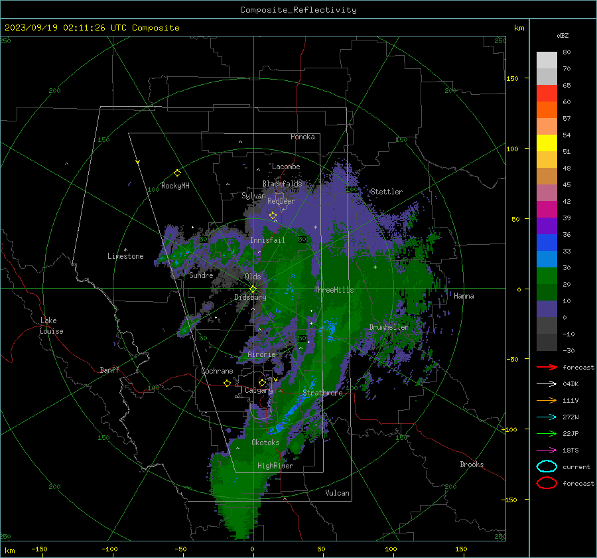
Task: Click the cyan current ellipse legend icon
Action: (x=547, y=466)
